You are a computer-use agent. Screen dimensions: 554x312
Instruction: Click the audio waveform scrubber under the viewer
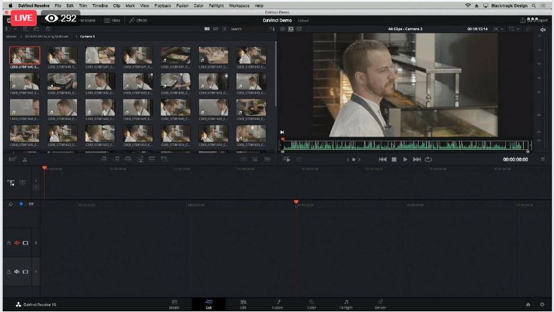[x=409, y=145]
